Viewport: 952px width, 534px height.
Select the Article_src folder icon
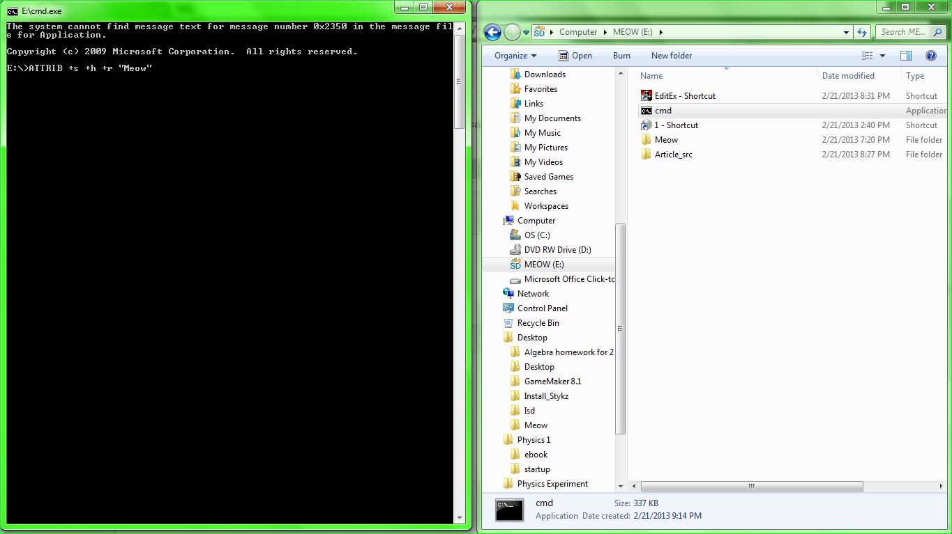[646, 155]
